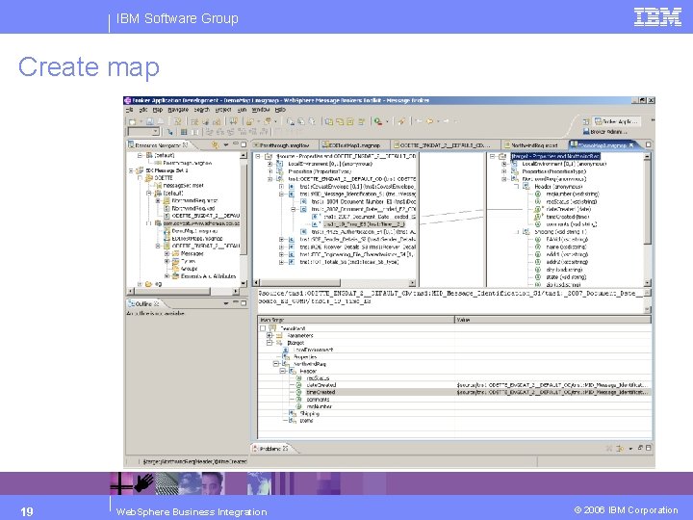Select the reqStatus row in map script
The image size is (693, 520).
coord(454,378)
